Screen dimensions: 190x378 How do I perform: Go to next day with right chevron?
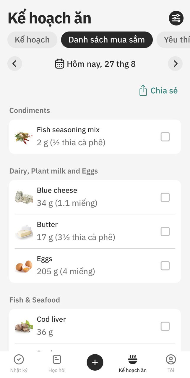(x=176, y=63)
